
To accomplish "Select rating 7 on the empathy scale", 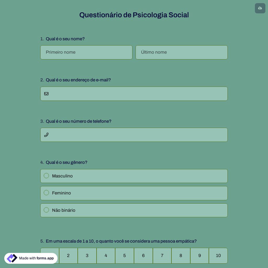I will [162, 255].
